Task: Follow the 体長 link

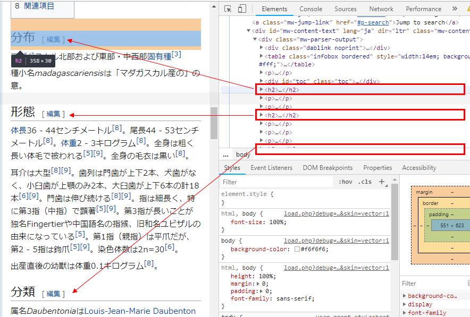Action: click(x=19, y=130)
